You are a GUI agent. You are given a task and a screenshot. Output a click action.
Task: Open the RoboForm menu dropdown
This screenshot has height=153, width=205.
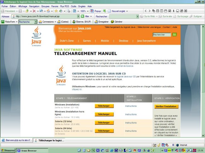17,22
